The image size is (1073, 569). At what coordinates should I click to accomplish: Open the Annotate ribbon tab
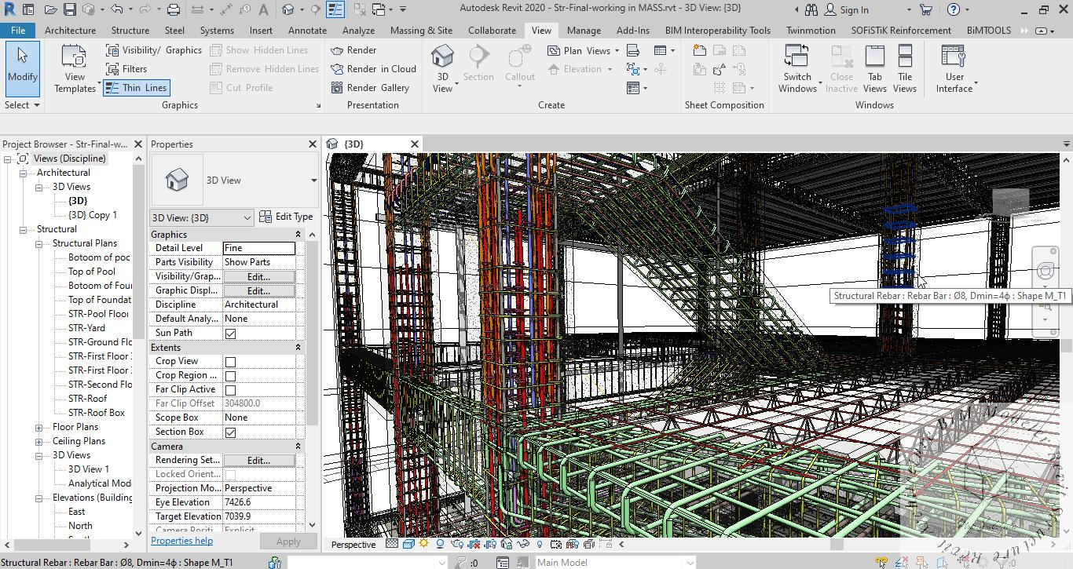[x=307, y=30]
